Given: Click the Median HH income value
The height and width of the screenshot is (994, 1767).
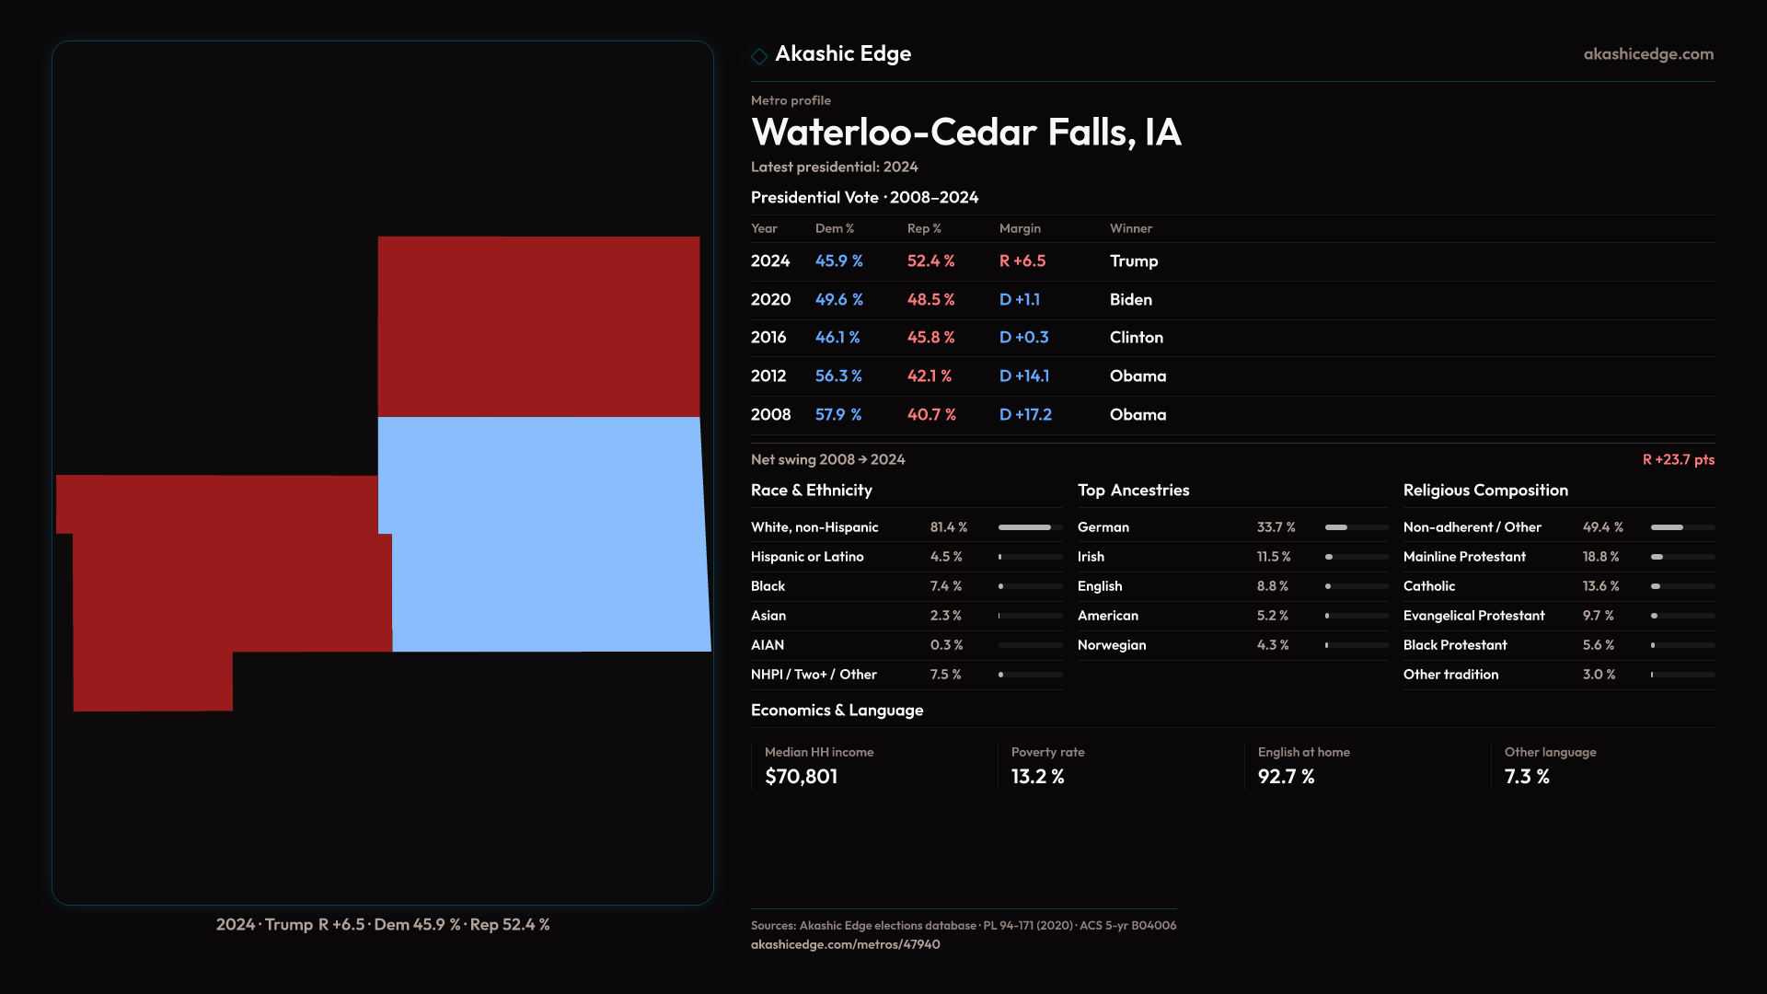Looking at the screenshot, I should pos(801,777).
